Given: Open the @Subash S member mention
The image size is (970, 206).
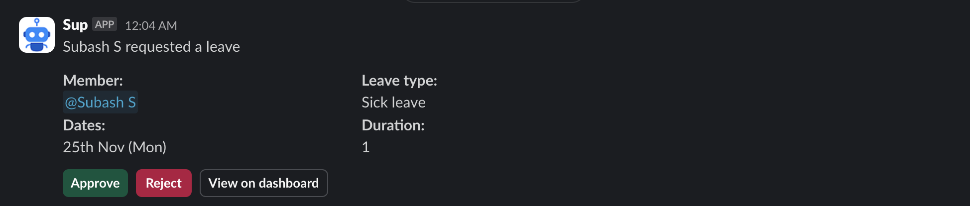Looking at the screenshot, I should point(100,103).
